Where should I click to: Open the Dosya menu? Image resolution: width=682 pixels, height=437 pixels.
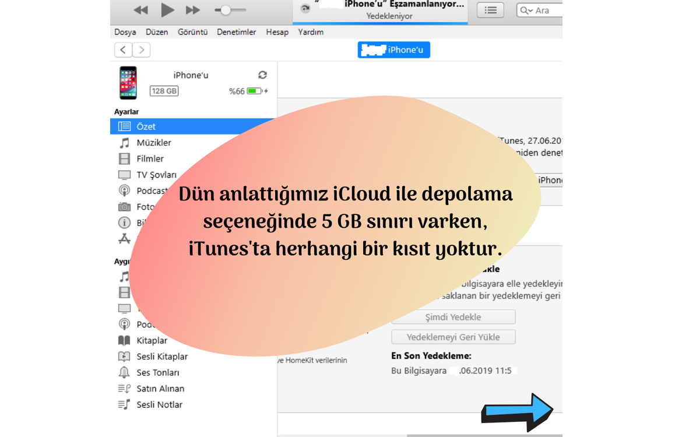[125, 32]
